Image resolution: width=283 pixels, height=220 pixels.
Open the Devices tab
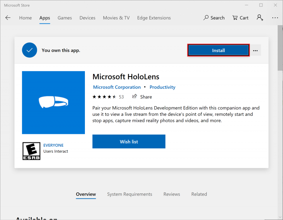tap(87, 18)
